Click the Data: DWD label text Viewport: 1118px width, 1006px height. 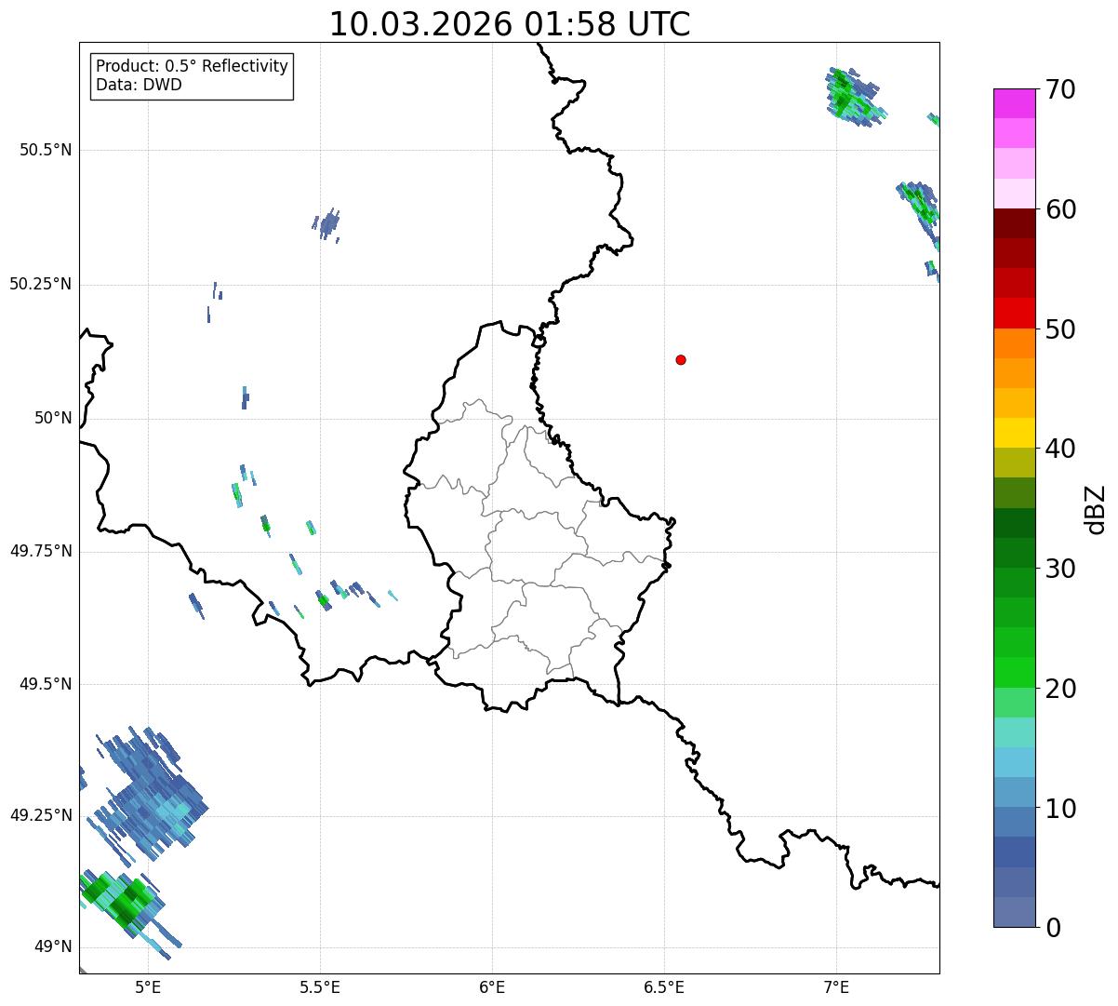pyautogui.click(x=140, y=86)
